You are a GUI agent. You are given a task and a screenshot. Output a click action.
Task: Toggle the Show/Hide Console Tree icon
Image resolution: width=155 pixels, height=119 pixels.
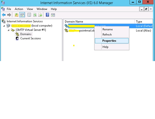click(x=22, y=15)
